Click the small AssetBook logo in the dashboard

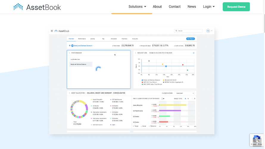point(62,31)
